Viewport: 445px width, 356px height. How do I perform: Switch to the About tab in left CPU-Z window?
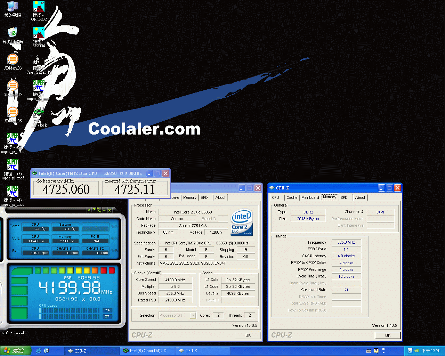click(x=220, y=197)
